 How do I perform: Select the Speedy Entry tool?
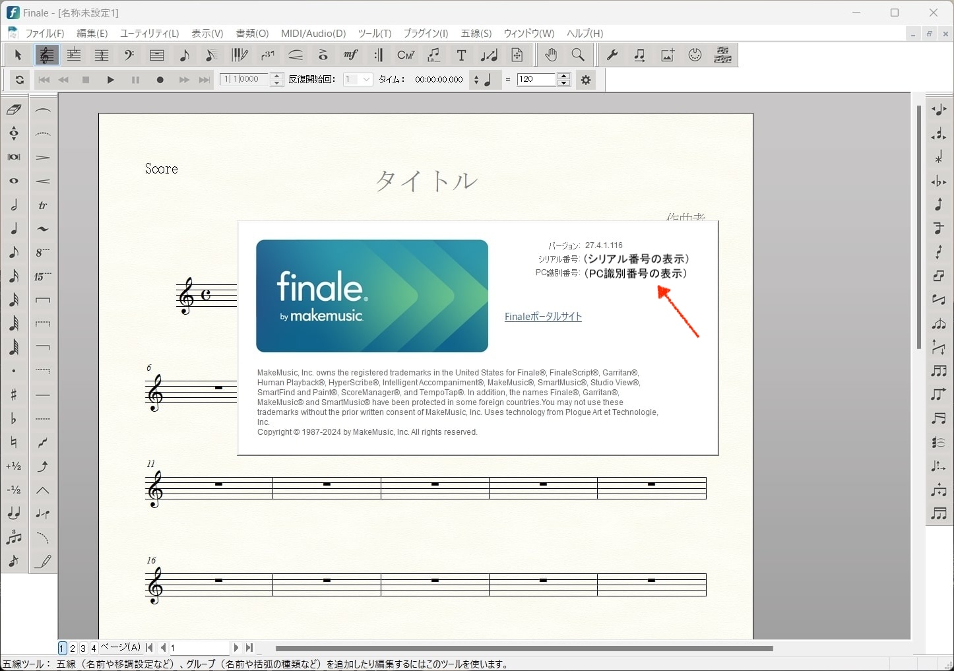(211, 55)
